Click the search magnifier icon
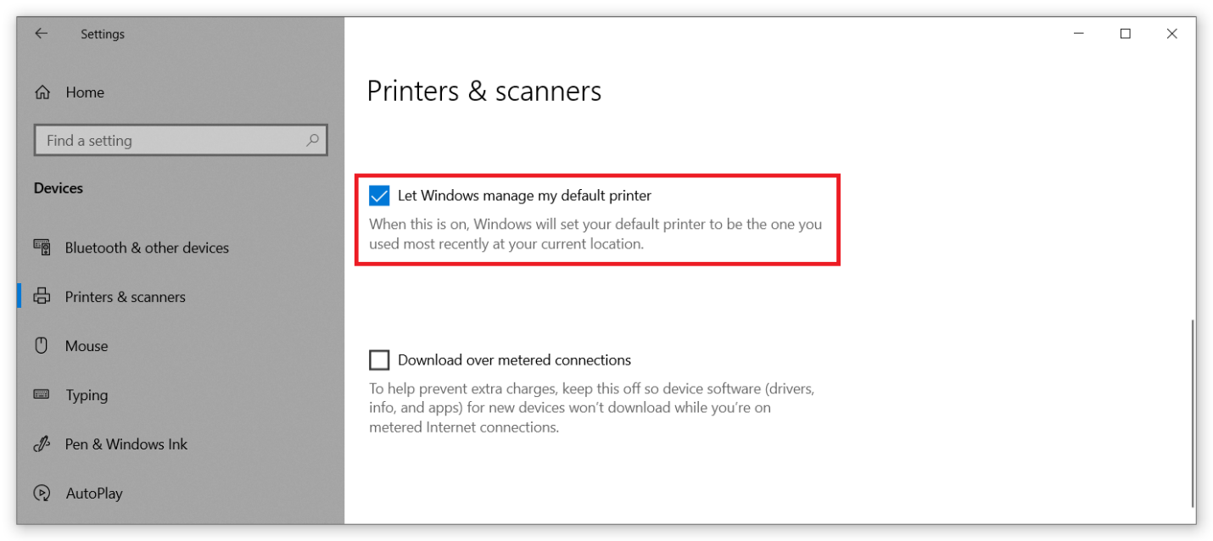 (x=312, y=140)
